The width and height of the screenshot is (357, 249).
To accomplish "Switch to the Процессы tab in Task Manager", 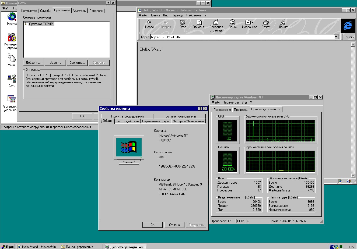I will click(241, 110).
